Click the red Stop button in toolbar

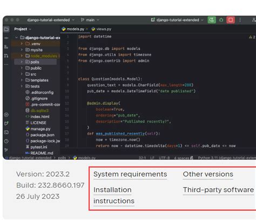231,20
